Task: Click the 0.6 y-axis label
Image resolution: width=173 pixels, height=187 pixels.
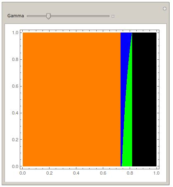Action: point(15,86)
